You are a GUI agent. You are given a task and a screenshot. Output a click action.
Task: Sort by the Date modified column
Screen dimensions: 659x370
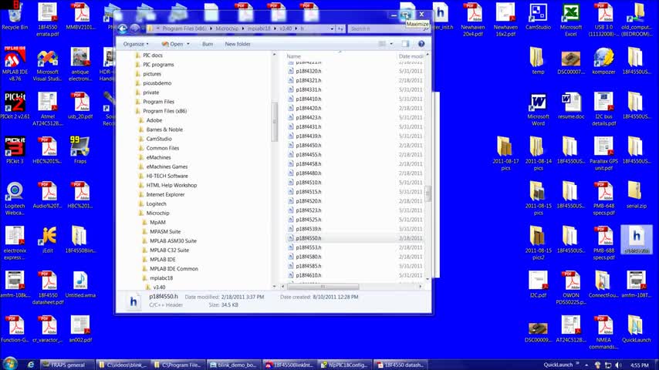point(411,55)
